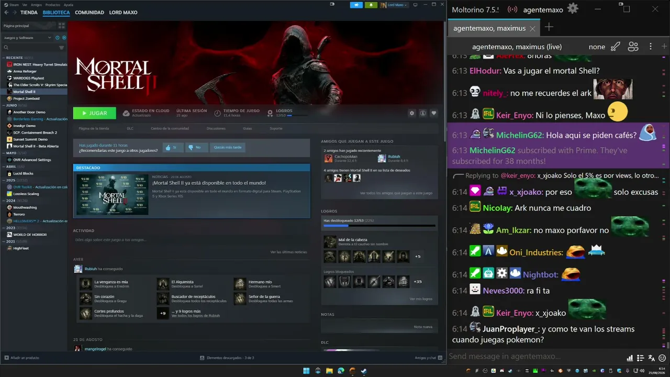Image resolution: width=670 pixels, height=377 pixels.
Task: Open the list icon beside the chat input
Action: (641, 358)
